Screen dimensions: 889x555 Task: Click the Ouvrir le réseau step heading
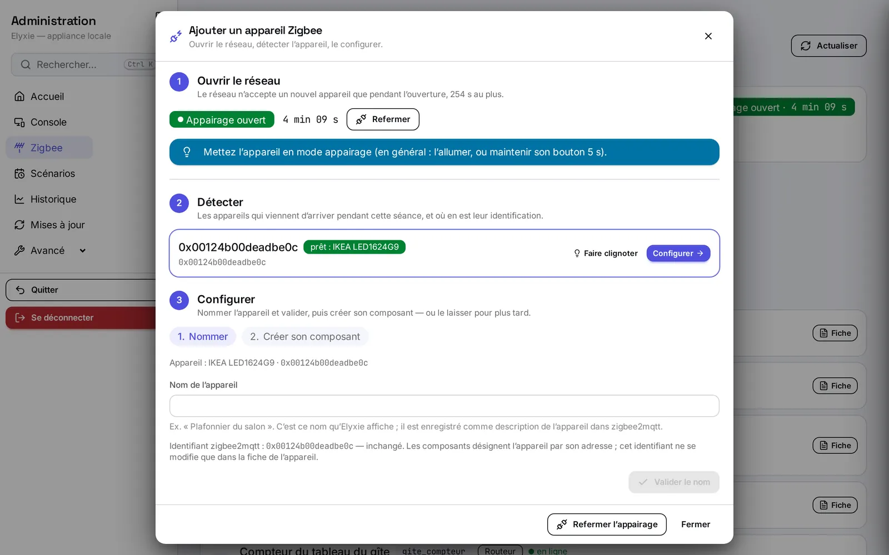(x=238, y=81)
